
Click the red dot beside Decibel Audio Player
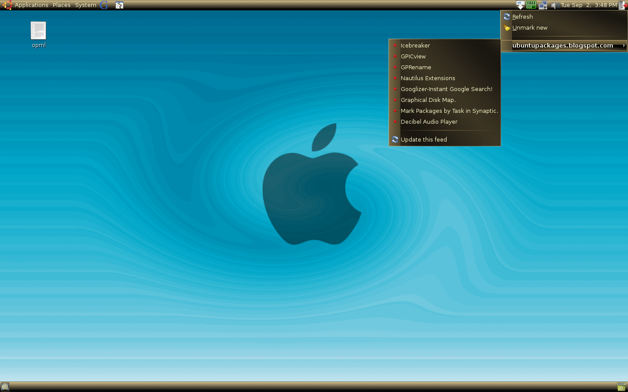tap(395, 122)
